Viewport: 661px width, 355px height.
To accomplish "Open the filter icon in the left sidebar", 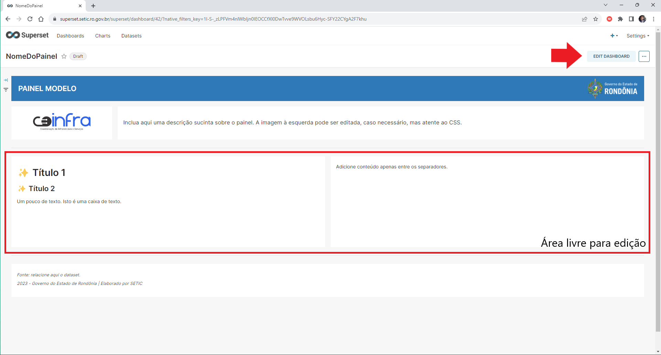I will 6,90.
